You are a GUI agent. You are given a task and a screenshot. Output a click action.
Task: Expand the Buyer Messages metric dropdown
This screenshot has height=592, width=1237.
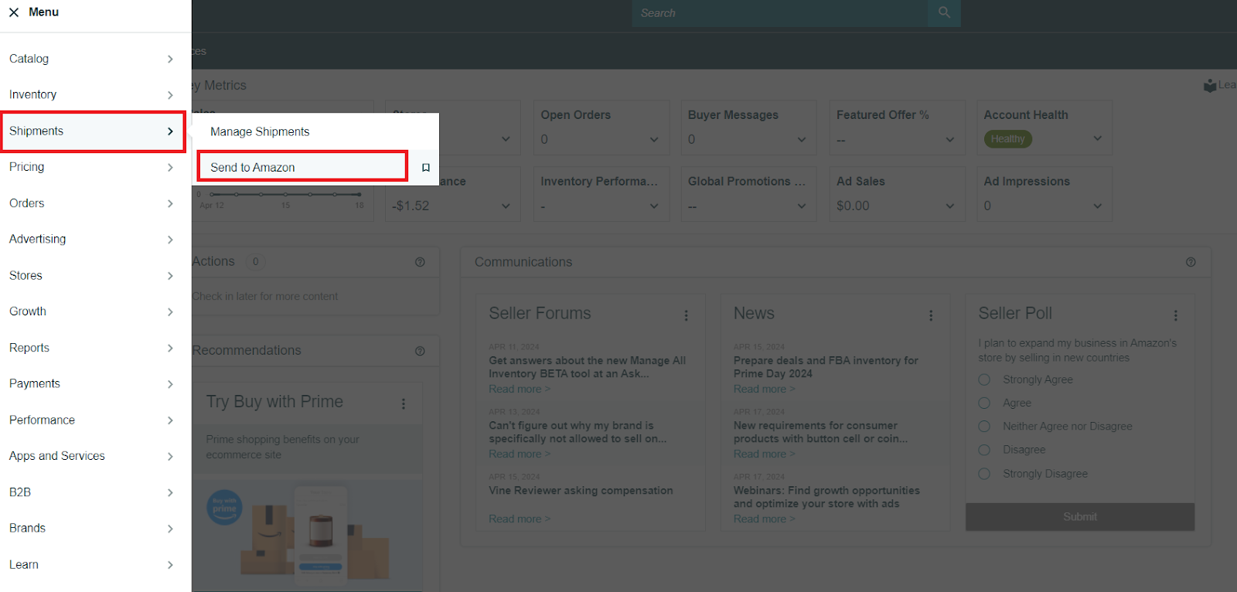click(802, 140)
